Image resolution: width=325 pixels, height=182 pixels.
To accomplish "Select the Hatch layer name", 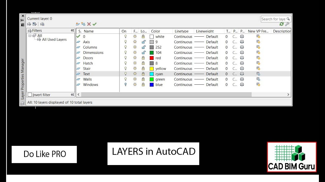I will point(88,63).
